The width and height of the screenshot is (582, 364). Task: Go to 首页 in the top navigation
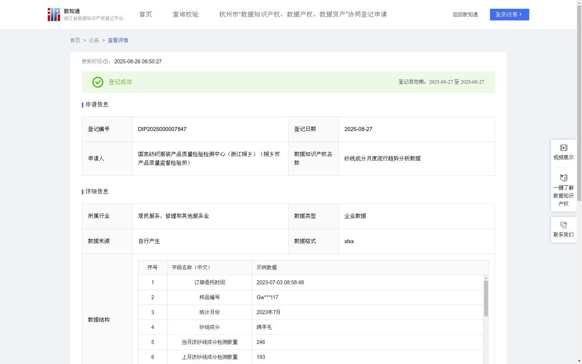[x=145, y=15]
